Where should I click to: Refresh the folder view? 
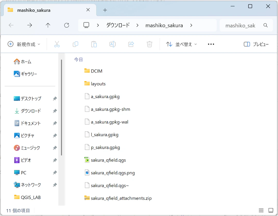[66, 25]
